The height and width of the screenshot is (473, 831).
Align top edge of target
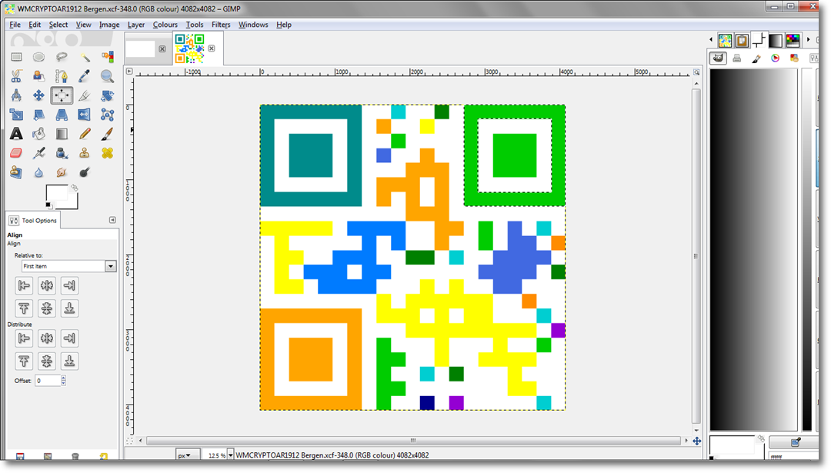24,308
